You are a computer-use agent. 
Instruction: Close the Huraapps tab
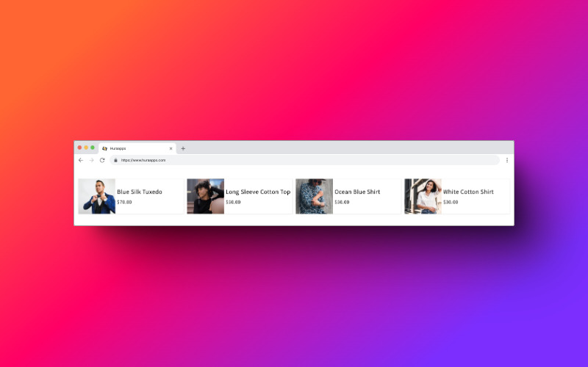(171, 148)
